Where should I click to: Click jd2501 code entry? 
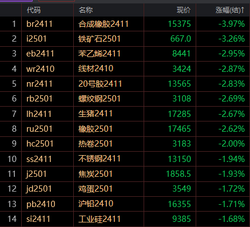[39, 189]
